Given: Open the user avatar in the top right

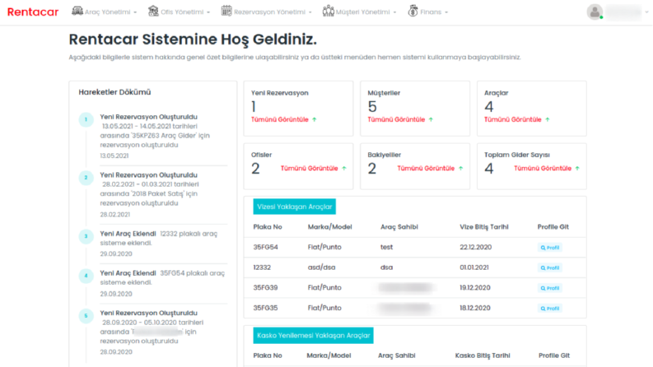Looking at the screenshot, I should tap(595, 12).
